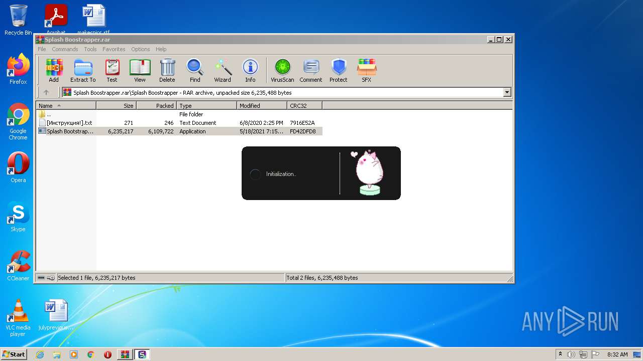This screenshot has height=361, width=643.
Task: Click the Extract To toolbar icon
Action: (x=83, y=70)
